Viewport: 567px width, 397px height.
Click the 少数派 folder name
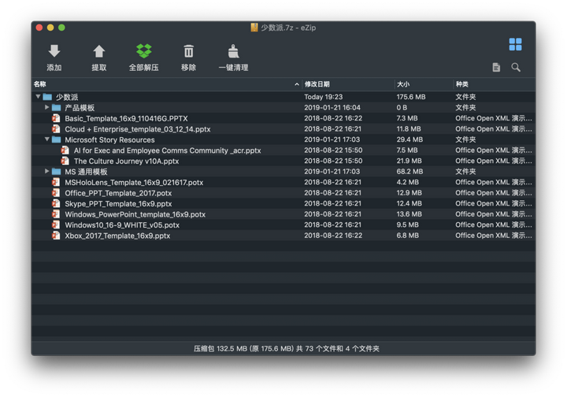[x=66, y=97]
